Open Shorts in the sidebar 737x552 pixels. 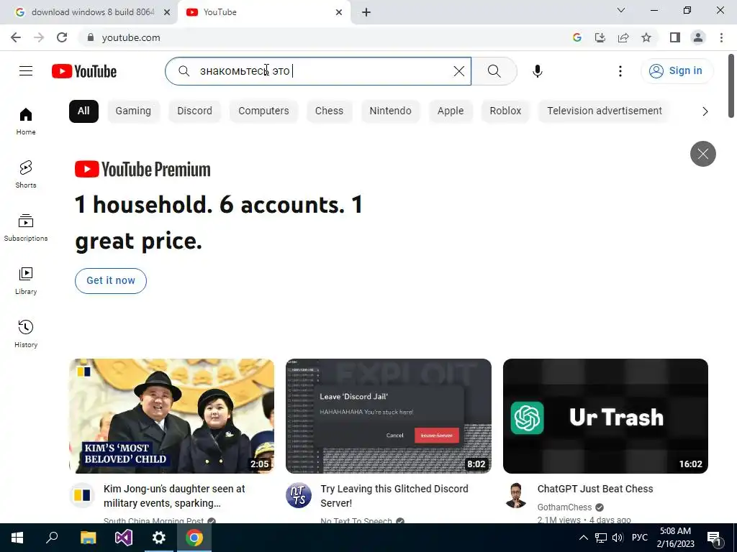26,174
